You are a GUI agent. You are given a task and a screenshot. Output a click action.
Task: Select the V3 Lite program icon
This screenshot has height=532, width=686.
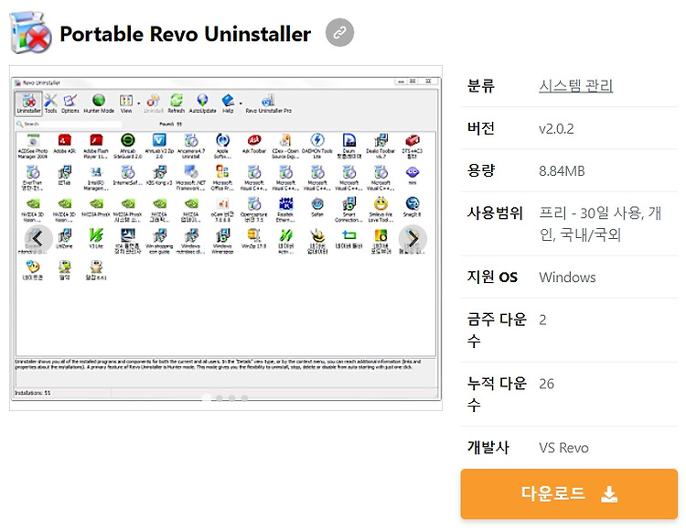point(96,239)
